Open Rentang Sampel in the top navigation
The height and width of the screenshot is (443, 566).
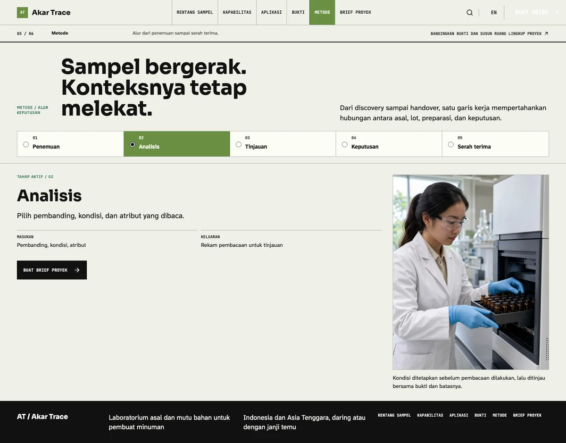pos(195,12)
